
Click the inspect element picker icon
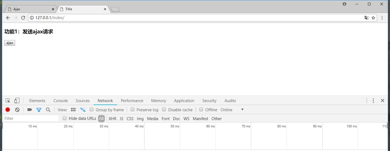pyautogui.click(x=8, y=101)
